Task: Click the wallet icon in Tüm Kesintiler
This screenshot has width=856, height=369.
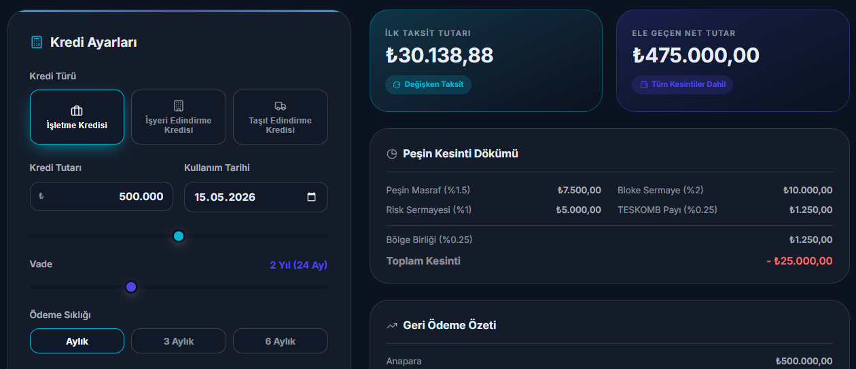Action: pos(643,85)
